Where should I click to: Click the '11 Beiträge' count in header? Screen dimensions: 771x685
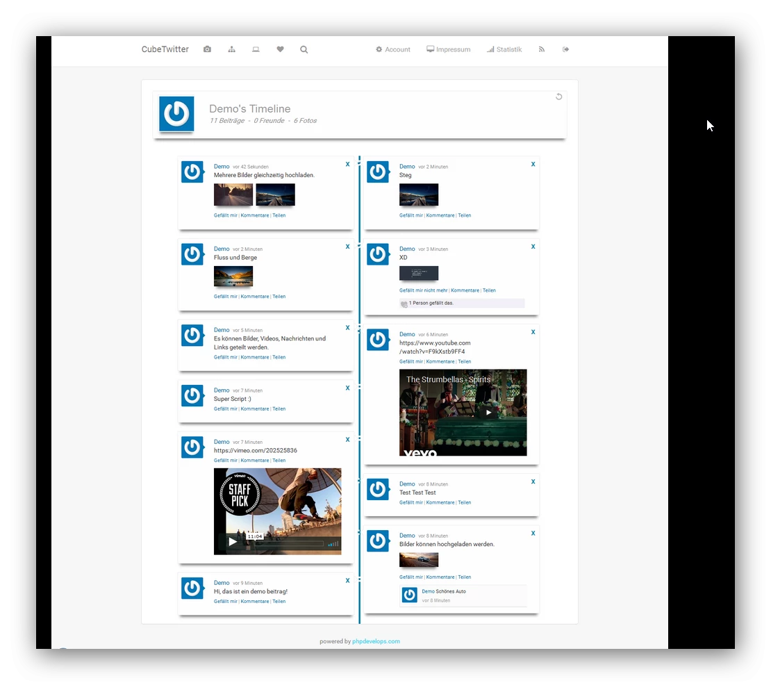226,120
